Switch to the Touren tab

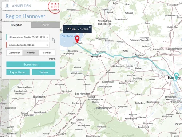point(45,25)
